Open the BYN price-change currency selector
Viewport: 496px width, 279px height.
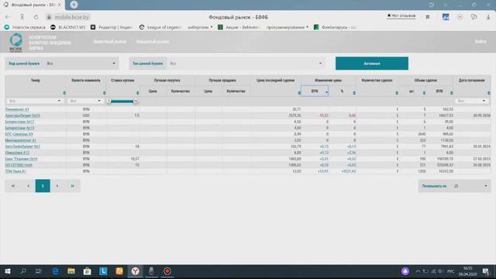point(315,91)
